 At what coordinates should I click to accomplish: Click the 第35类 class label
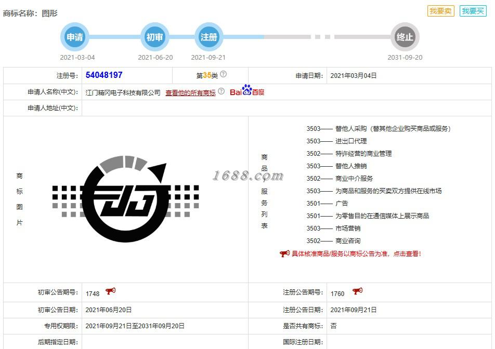point(207,75)
